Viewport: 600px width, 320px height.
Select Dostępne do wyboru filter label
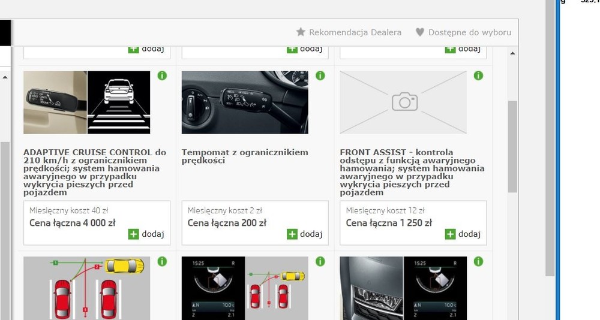(x=470, y=32)
